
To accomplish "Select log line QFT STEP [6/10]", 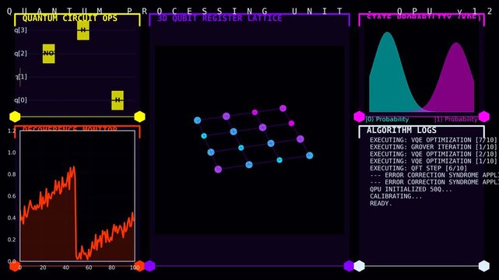I will click(418, 168).
